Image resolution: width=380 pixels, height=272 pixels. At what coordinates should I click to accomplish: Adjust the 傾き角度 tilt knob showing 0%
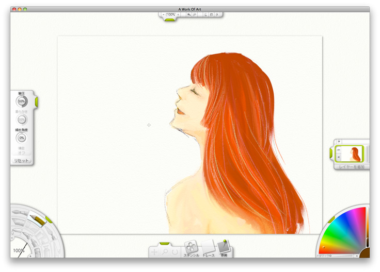coord(22,138)
